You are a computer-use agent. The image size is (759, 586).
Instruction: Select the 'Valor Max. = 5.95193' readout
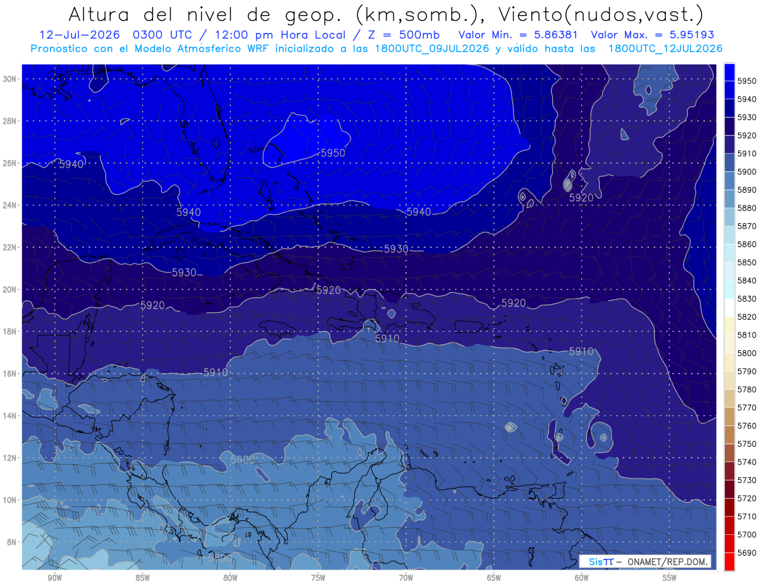pos(652,35)
